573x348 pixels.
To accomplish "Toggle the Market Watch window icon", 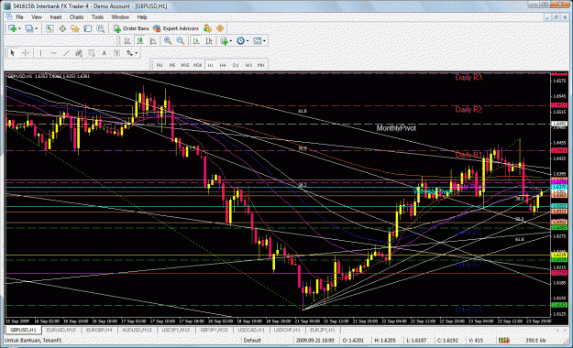I will click(x=50, y=28).
